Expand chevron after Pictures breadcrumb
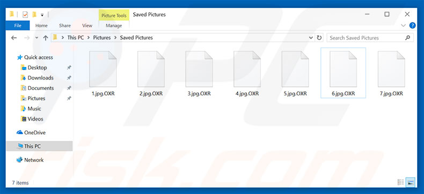Viewport: 424px width, 194px height. click(115, 38)
